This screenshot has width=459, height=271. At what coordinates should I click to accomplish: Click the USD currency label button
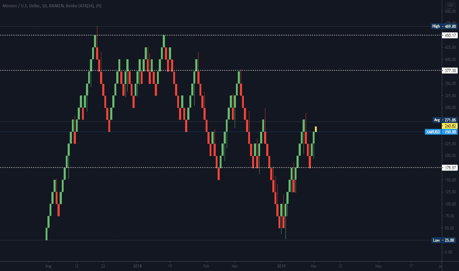450,5
